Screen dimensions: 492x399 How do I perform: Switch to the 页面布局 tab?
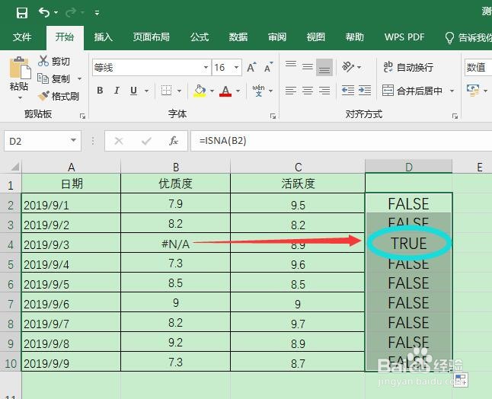(151, 37)
